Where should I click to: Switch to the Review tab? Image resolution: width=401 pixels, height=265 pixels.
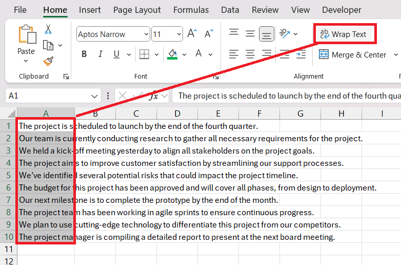point(265,10)
